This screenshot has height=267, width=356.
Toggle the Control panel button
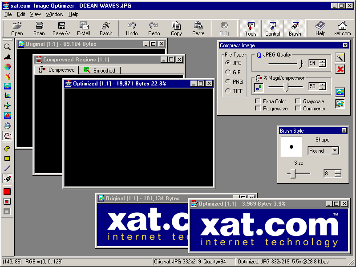[272, 28]
